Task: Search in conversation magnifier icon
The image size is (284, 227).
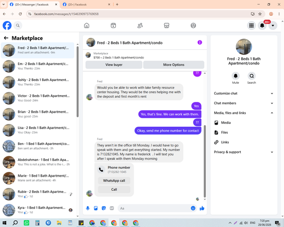Action: click(252, 76)
